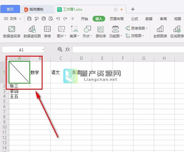Click the cell containing 王五

point(19,96)
